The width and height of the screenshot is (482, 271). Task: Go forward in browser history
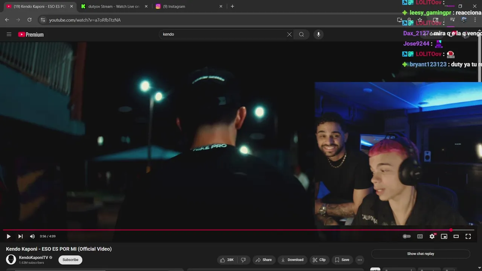(x=18, y=20)
